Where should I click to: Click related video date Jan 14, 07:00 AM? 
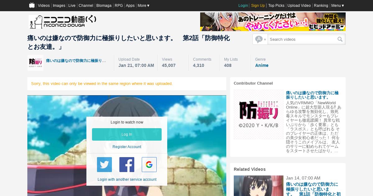click(x=303, y=178)
